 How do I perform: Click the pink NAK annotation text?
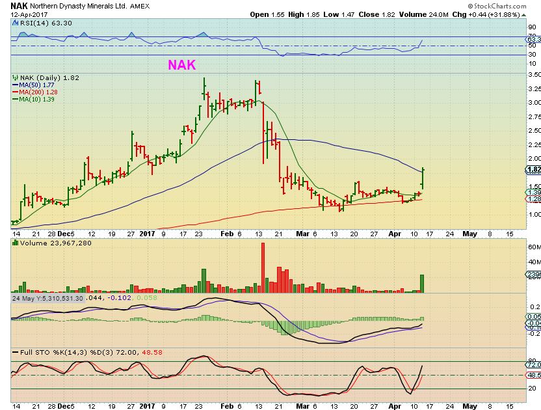[182, 65]
